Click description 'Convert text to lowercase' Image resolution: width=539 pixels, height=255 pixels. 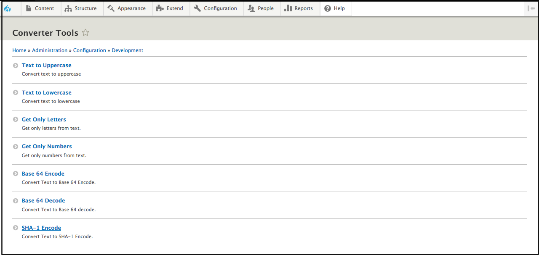[51, 101]
